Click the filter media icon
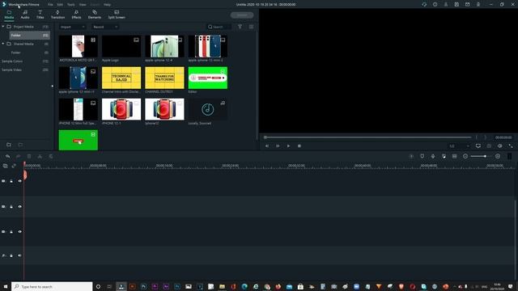The width and height of the screenshot is (518, 291). click(240, 27)
